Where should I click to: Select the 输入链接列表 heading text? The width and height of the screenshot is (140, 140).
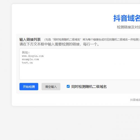pyautogui.click(x=30, y=39)
